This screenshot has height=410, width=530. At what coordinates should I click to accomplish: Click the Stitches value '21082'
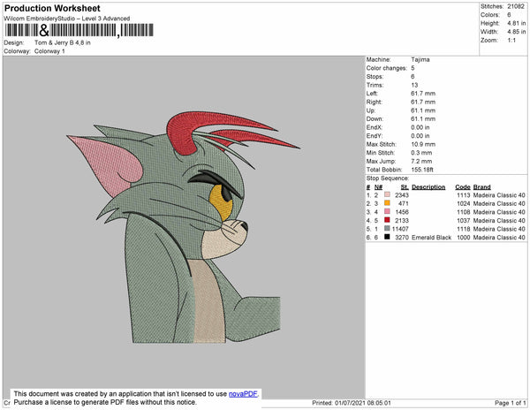(x=516, y=6)
